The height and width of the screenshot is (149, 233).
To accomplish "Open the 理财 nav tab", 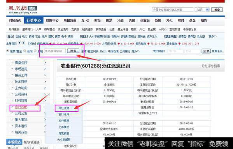I will [181, 20].
